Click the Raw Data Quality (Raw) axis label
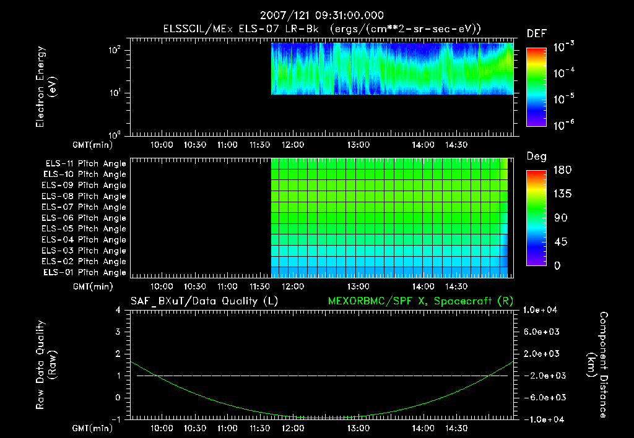Viewport: 634px width, 438px height. tap(46, 365)
